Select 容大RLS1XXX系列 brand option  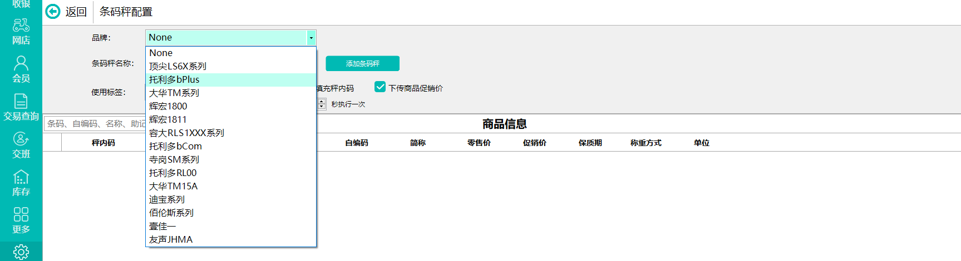point(231,133)
